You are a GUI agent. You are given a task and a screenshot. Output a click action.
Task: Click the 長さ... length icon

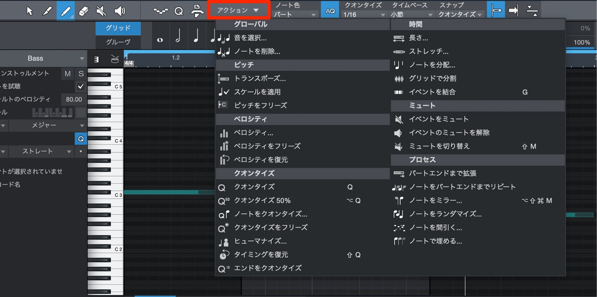tap(399, 38)
